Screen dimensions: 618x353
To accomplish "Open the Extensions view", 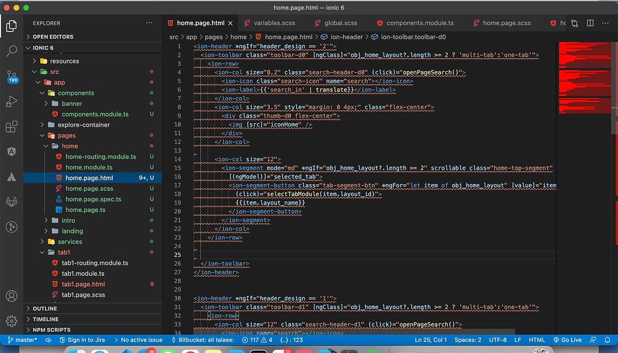I will tap(11, 127).
